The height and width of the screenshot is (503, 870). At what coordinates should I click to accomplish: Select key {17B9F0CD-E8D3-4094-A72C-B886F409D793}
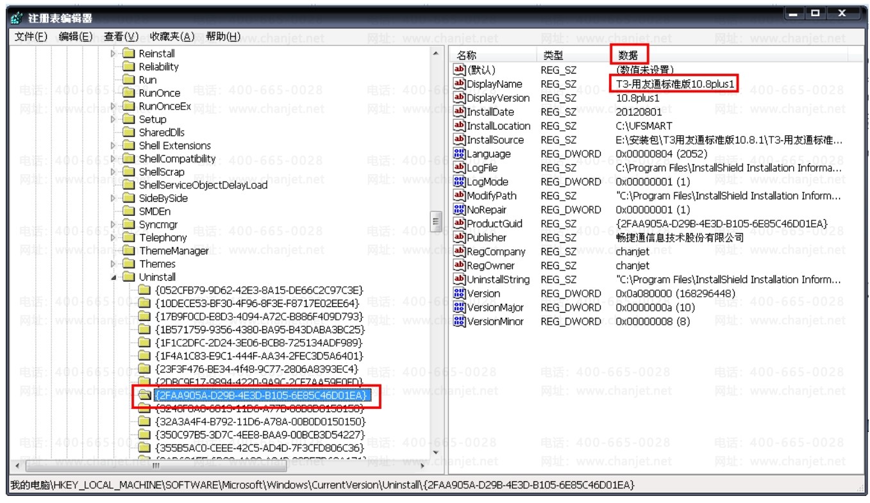259,317
